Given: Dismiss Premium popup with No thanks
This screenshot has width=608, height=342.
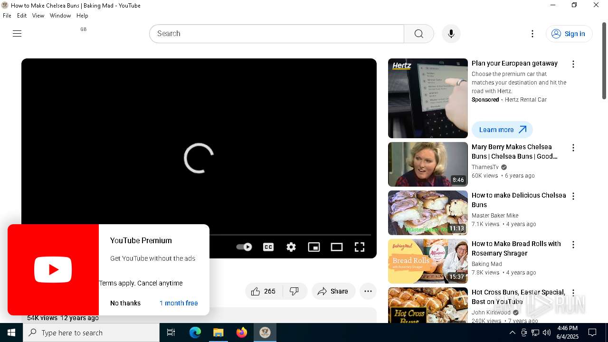Looking at the screenshot, I should pos(125,303).
